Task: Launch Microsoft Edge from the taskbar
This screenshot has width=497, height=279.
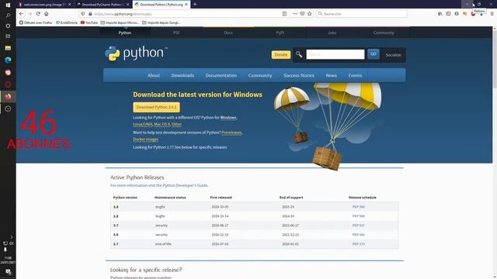Action: (x=8, y=60)
